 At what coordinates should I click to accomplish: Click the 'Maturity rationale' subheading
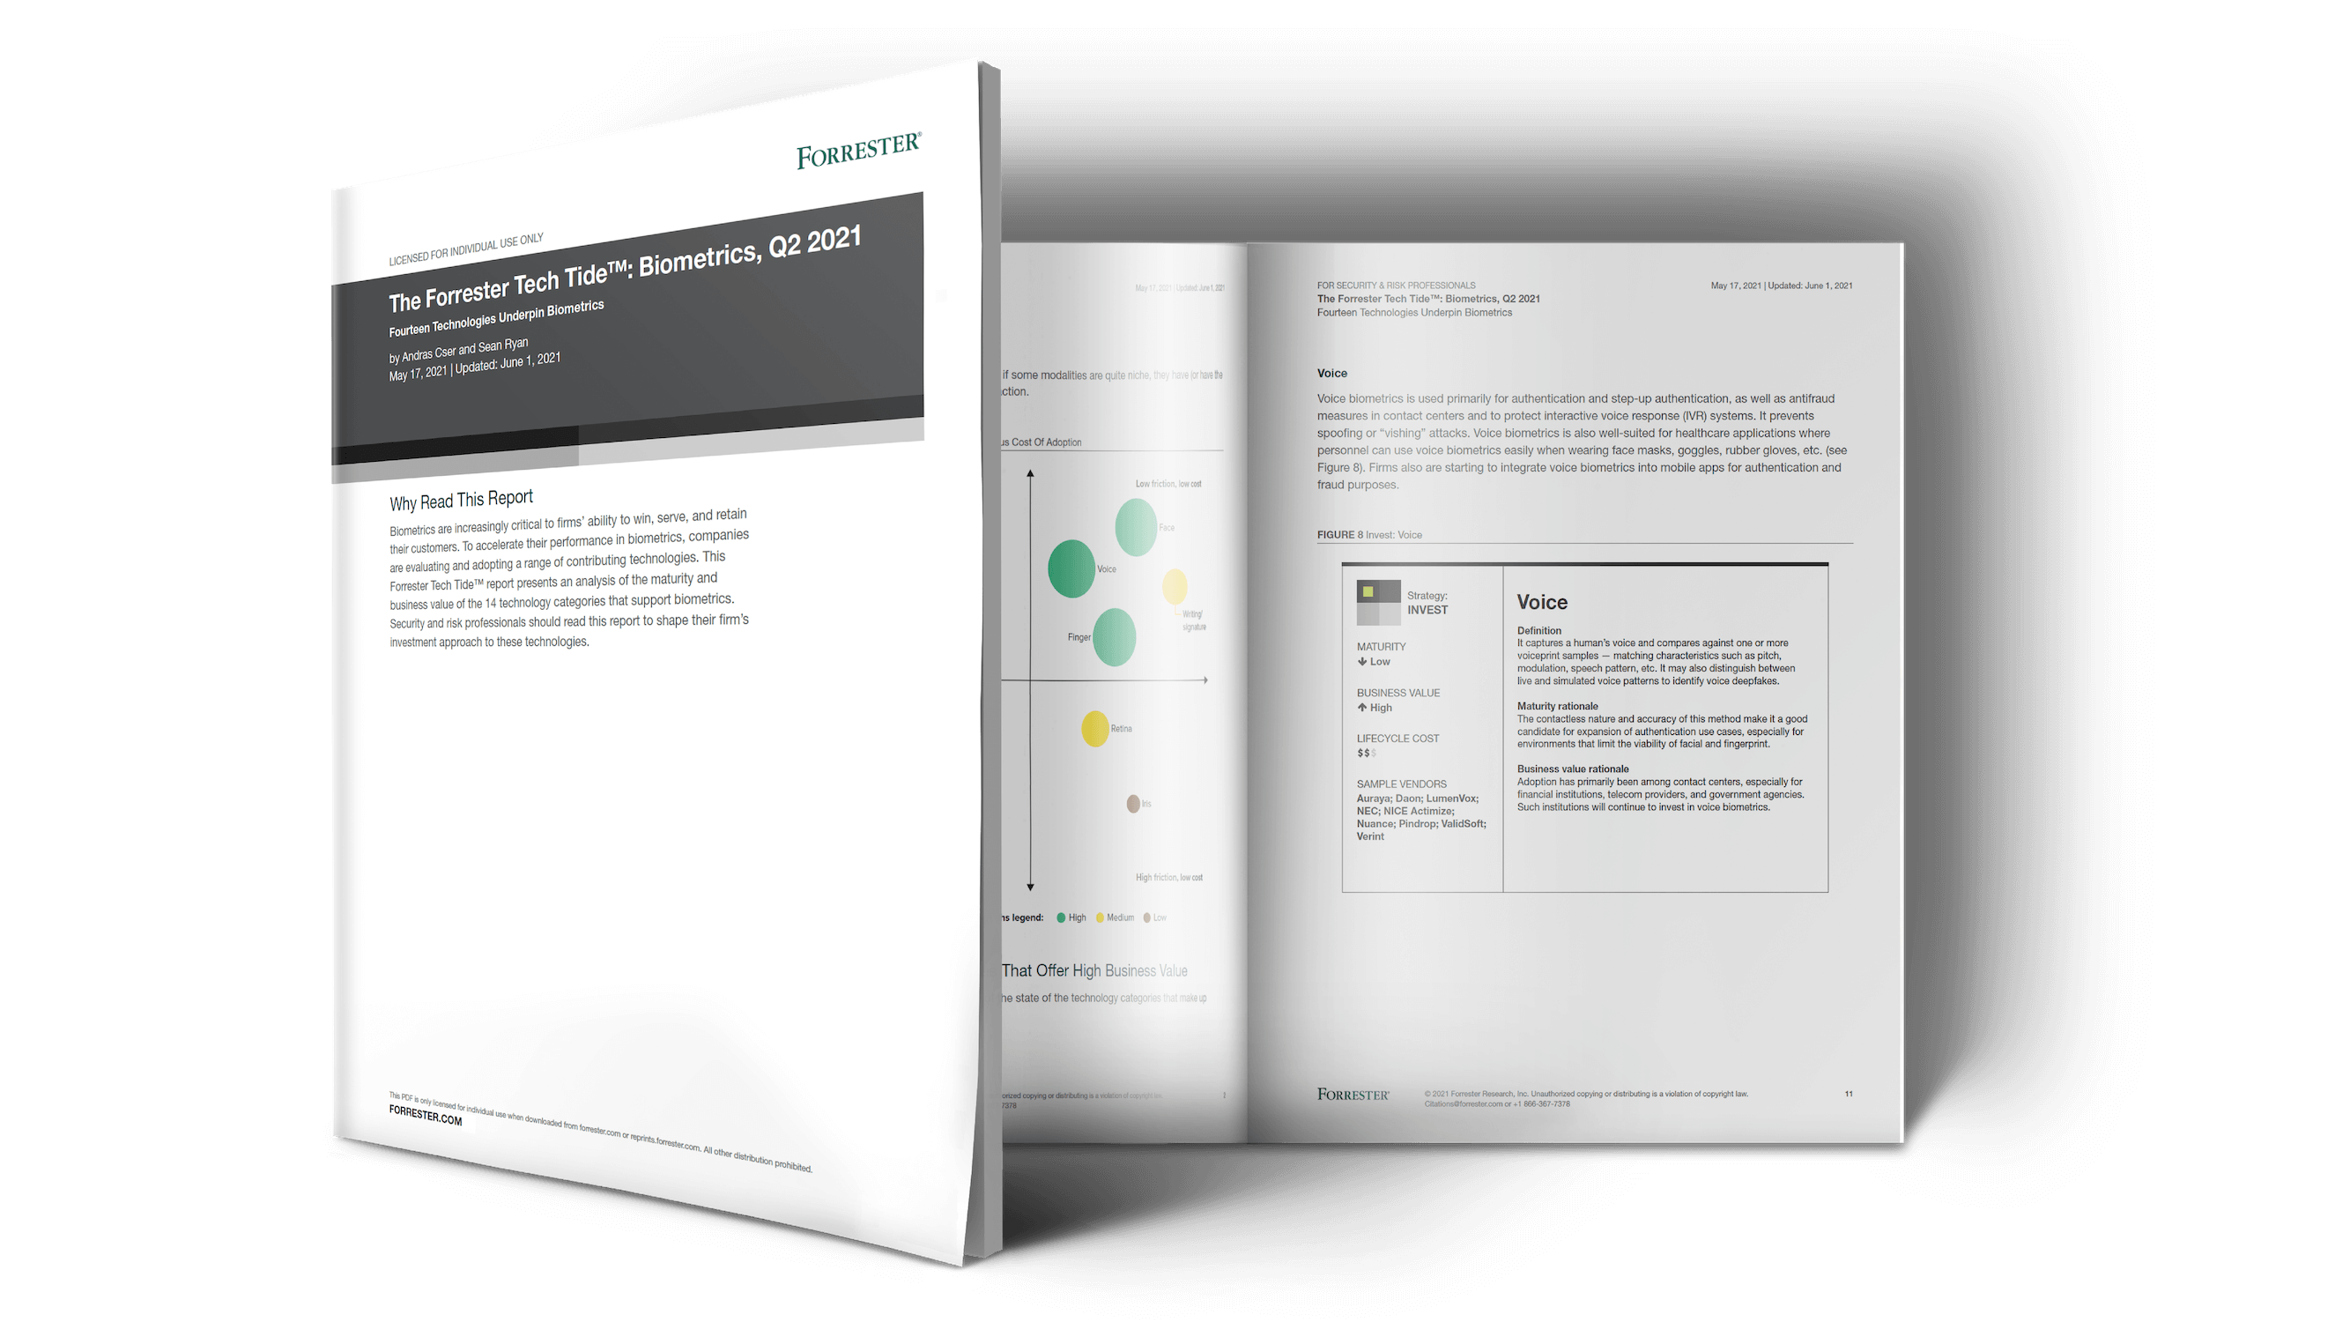(1557, 706)
